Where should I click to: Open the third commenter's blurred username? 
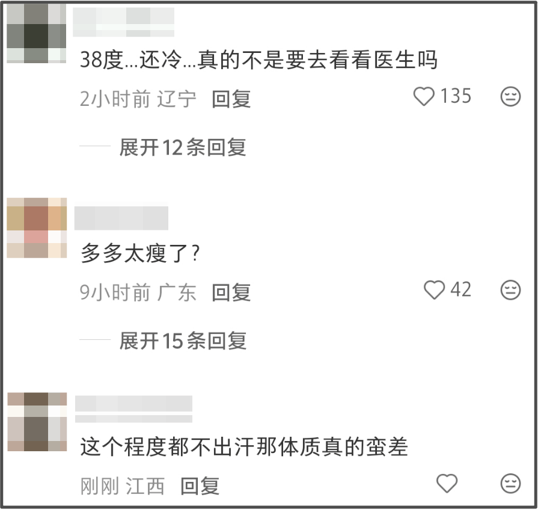click(x=133, y=409)
